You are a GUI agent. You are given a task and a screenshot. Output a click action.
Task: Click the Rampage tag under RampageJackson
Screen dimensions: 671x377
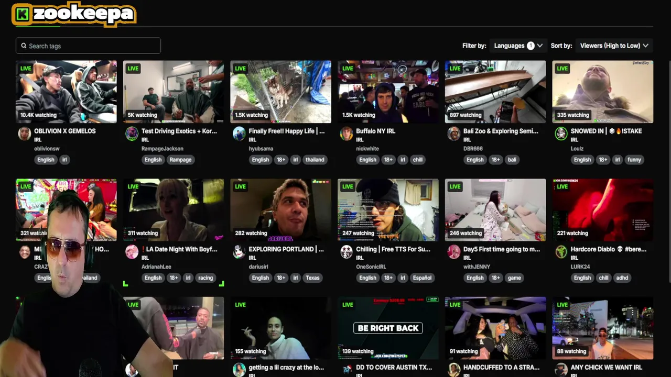180,160
